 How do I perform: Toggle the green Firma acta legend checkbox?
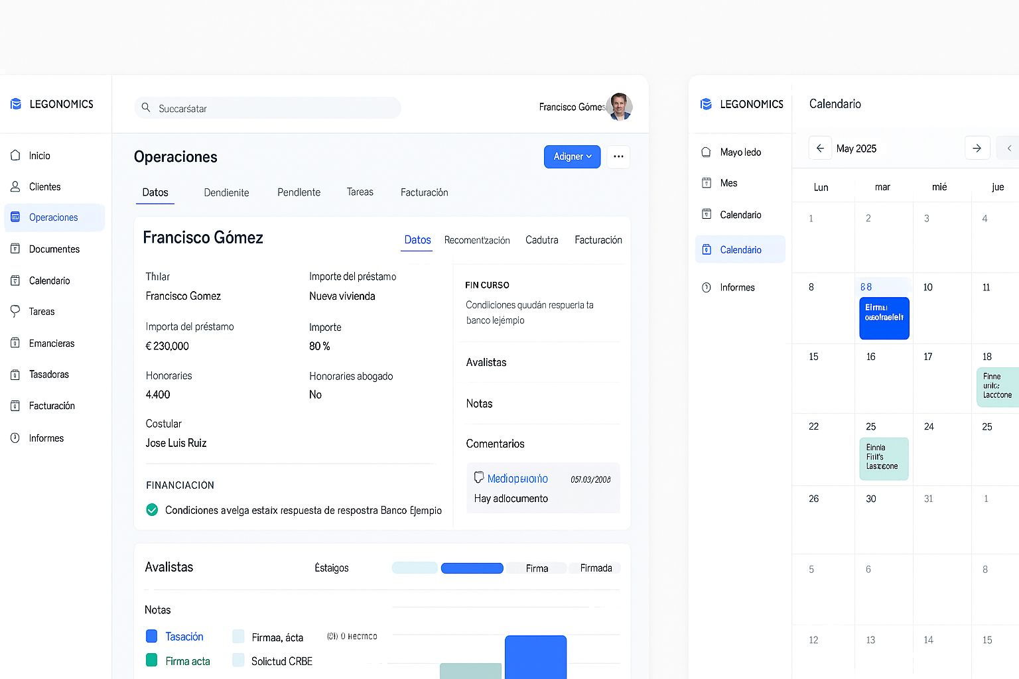click(x=151, y=660)
